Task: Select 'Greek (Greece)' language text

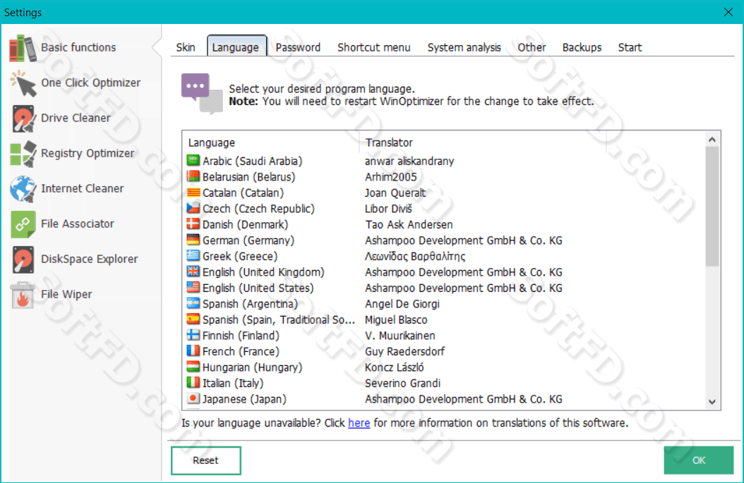Action: (240, 257)
